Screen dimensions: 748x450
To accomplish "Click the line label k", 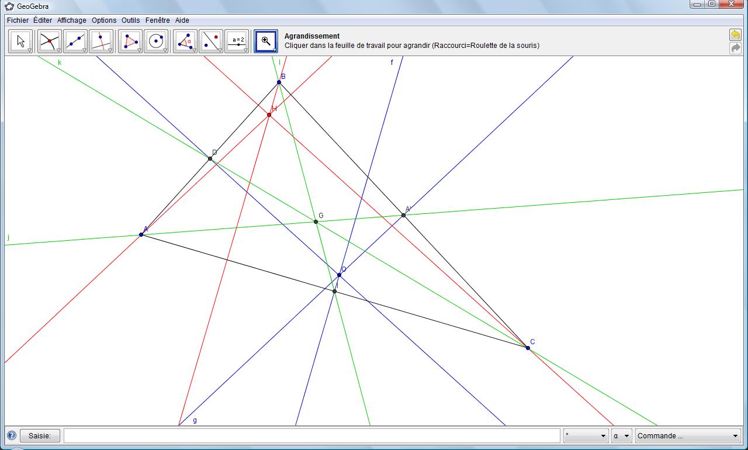I will [60, 63].
